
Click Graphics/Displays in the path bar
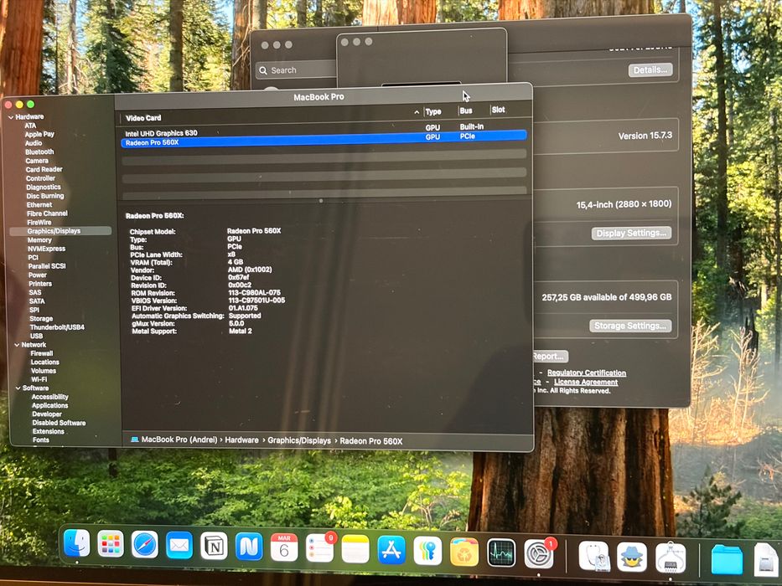299,440
